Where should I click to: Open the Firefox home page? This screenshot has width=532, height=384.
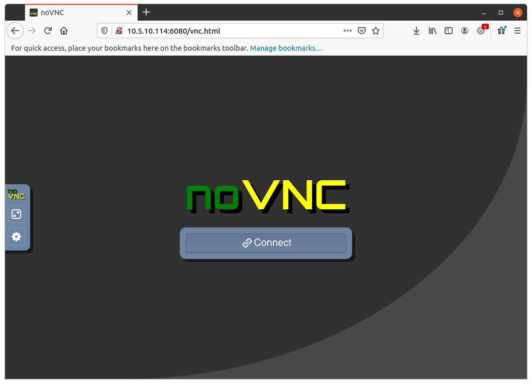pyautogui.click(x=64, y=31)
